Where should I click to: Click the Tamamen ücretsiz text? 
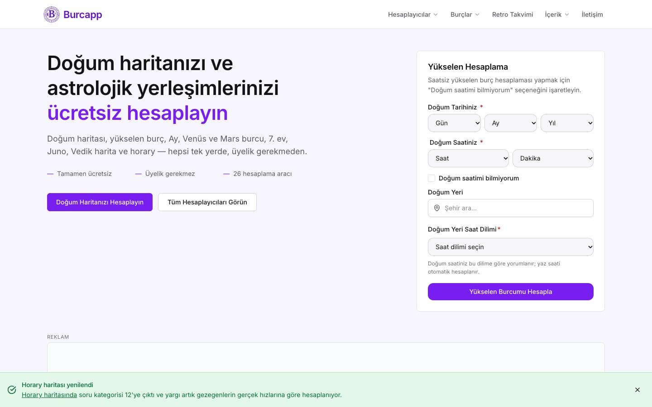84,174
